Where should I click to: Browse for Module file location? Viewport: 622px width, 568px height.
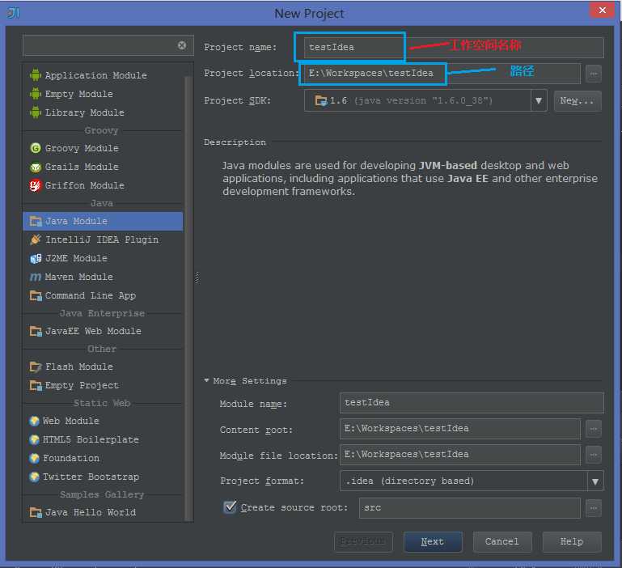[593, 455]
